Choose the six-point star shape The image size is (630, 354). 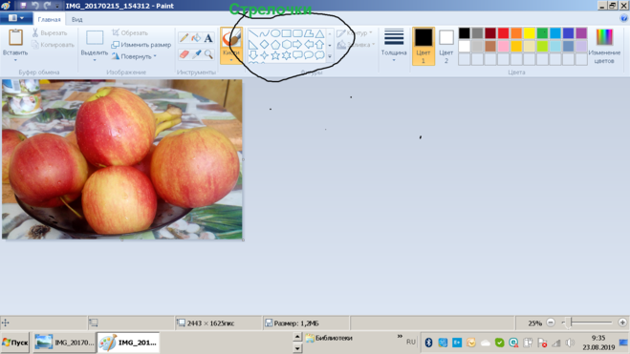[286, 55]
